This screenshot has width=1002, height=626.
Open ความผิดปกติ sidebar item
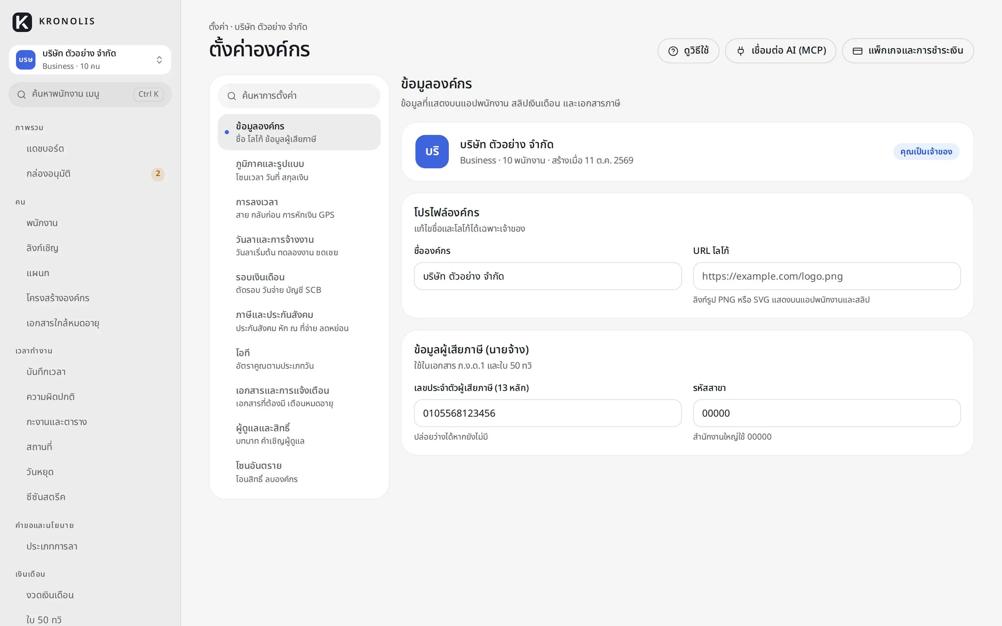coord(90,397)
